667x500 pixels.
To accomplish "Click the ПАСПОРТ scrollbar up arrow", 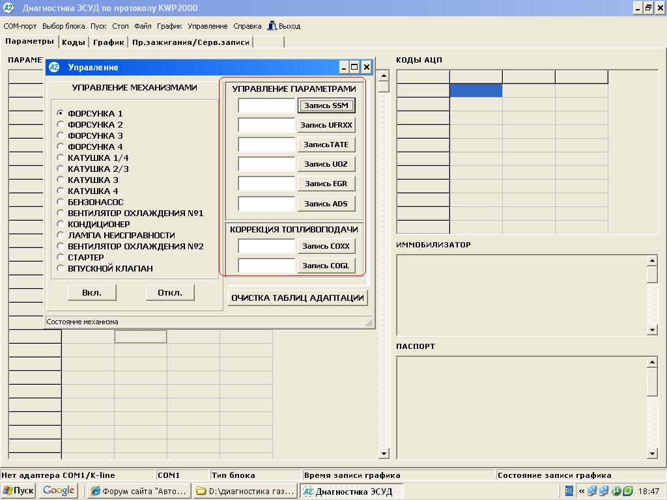I will [652, 362].
